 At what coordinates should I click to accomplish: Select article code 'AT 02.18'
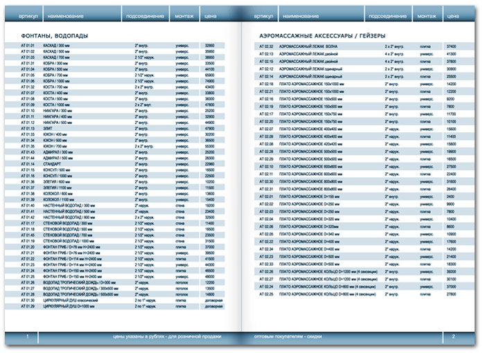[266, 84]
